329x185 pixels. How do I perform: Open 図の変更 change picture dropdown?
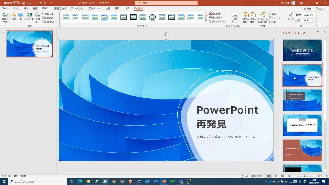[x=48, y=18]
